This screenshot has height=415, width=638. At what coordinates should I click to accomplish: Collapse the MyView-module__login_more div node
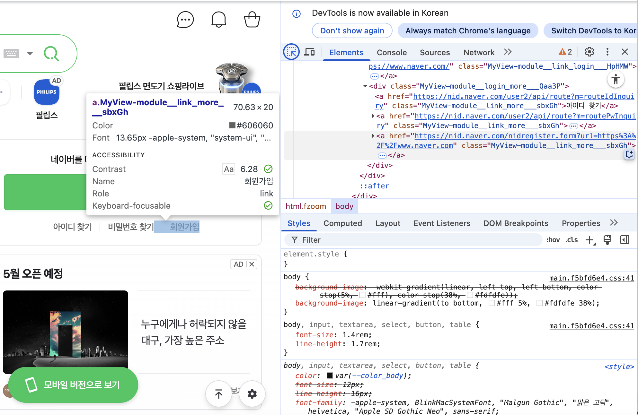tap(365, 86)
